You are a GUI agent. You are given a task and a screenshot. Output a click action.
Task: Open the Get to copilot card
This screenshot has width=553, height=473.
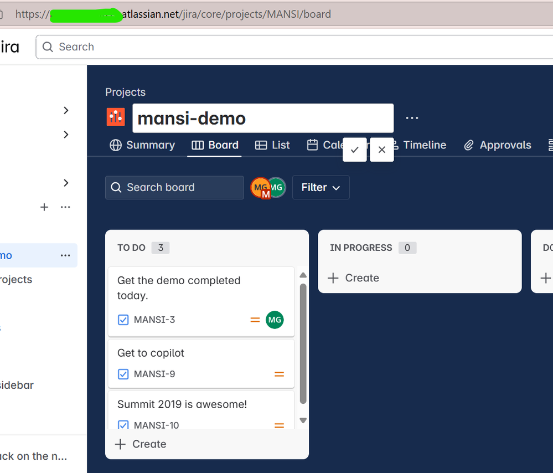[x=201, y=363]
